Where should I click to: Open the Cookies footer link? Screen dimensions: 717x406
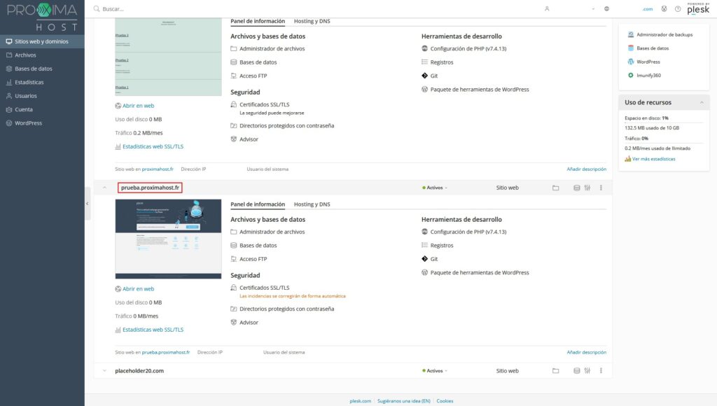click(x=445, y=401)
